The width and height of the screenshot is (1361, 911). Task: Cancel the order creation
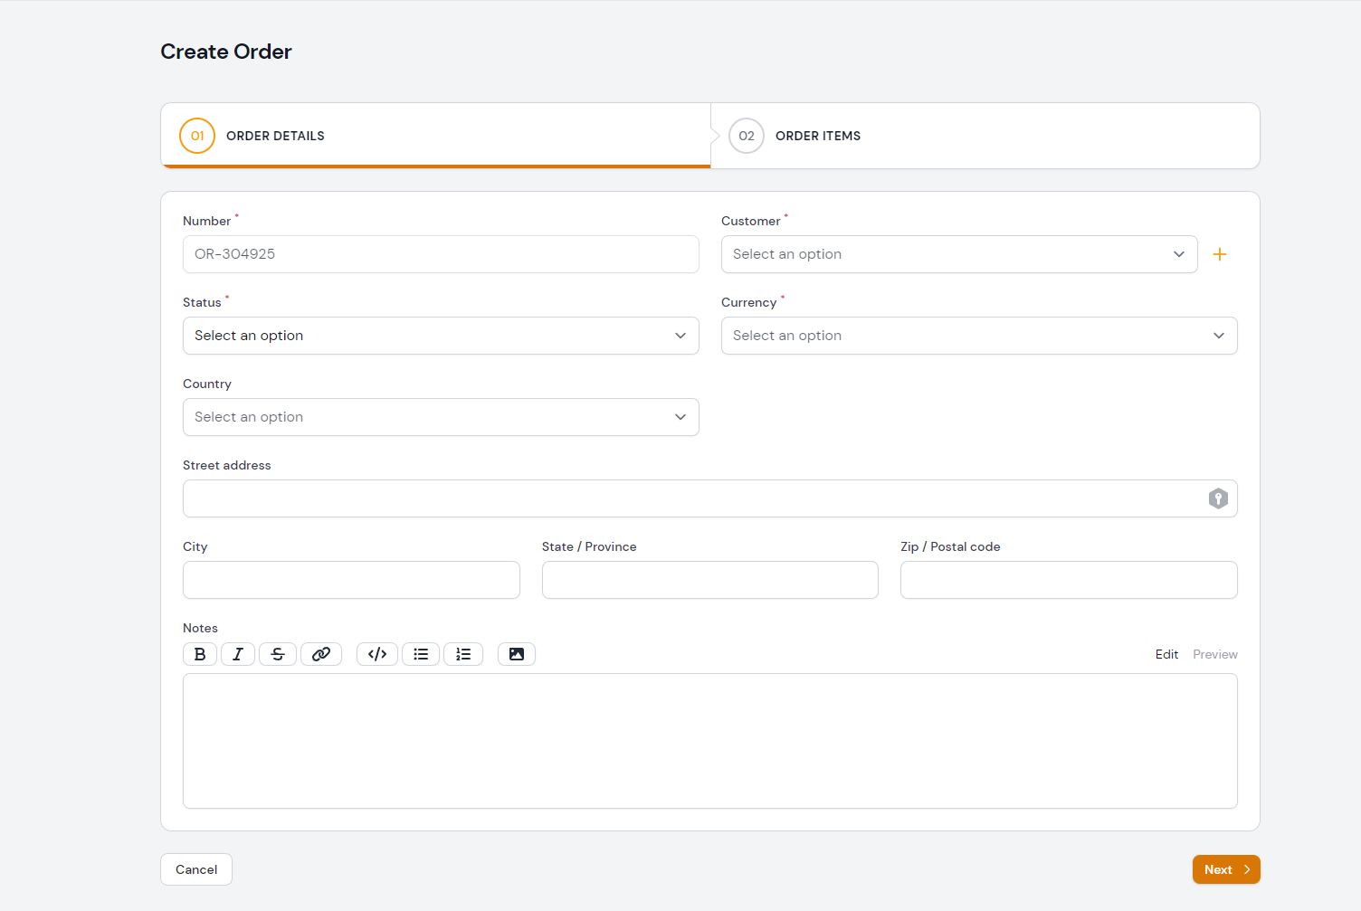(196, 869)
